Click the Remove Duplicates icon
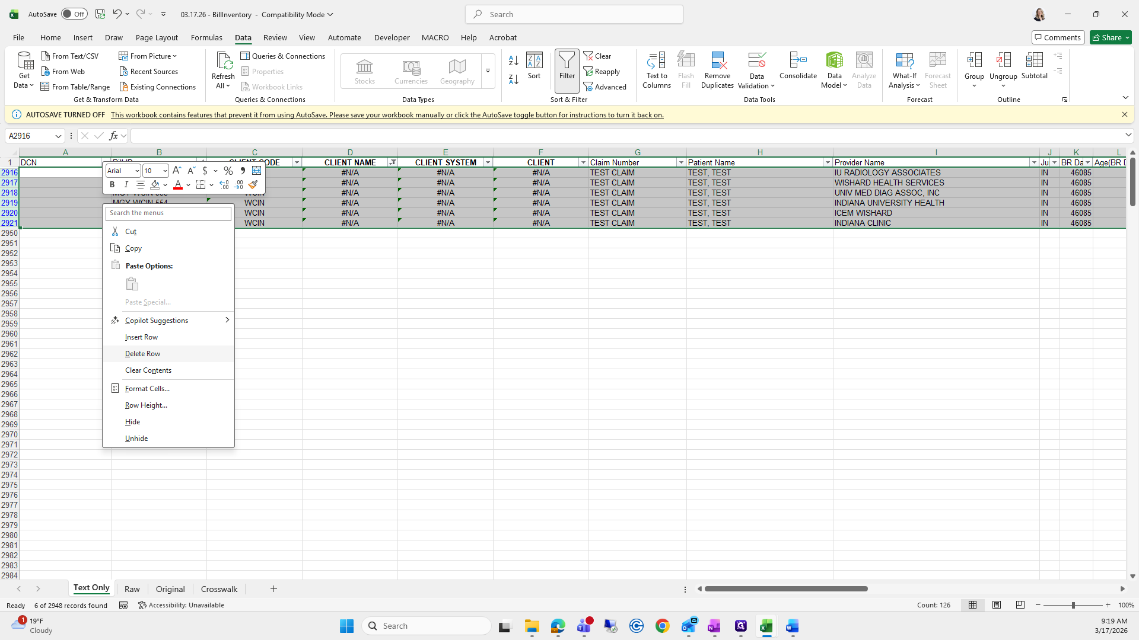This screenshot has width=1139, height=640. click(x=717, y=61)
